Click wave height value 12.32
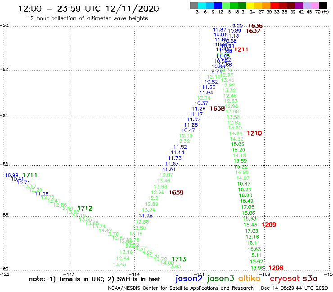This screenshot has height=292, width=333. [x=183, y=141]
